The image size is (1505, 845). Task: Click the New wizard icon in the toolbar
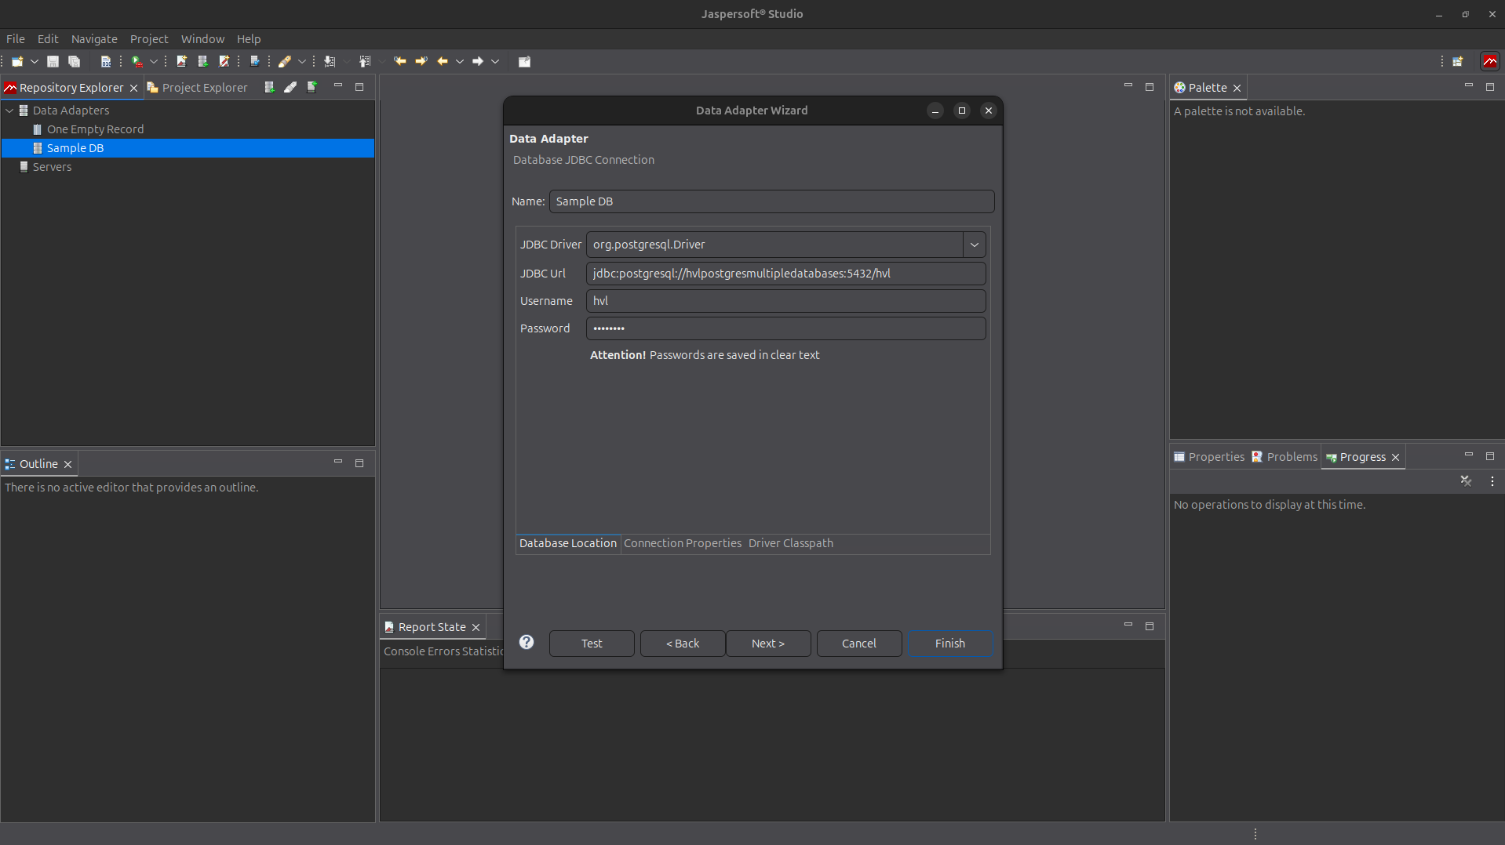17,61
